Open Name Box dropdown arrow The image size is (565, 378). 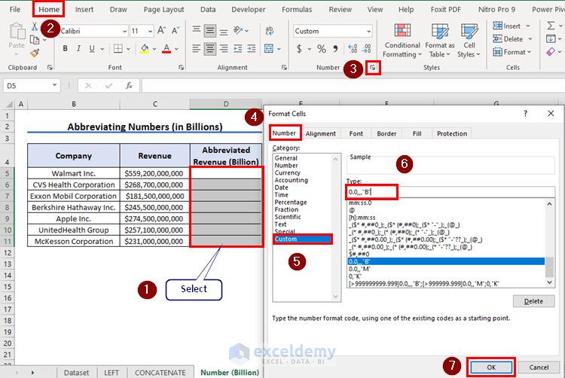point(54,85)
